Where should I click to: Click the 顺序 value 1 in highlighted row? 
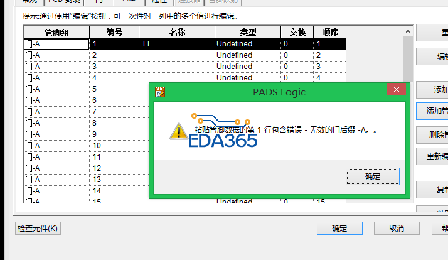coord(330,44)
